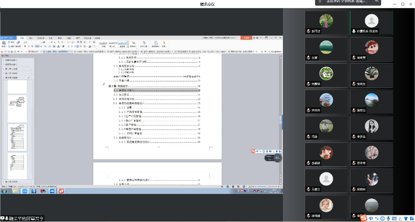Open the 插入 ribbon tab in WPS
Image resolution: width=415 pixels, height=222 pixels.
pos(31,38)
